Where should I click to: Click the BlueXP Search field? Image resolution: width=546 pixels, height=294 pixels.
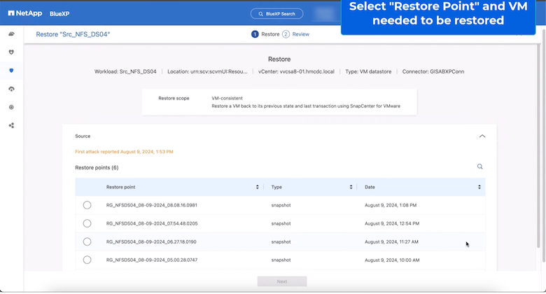[x=277, y=13]
